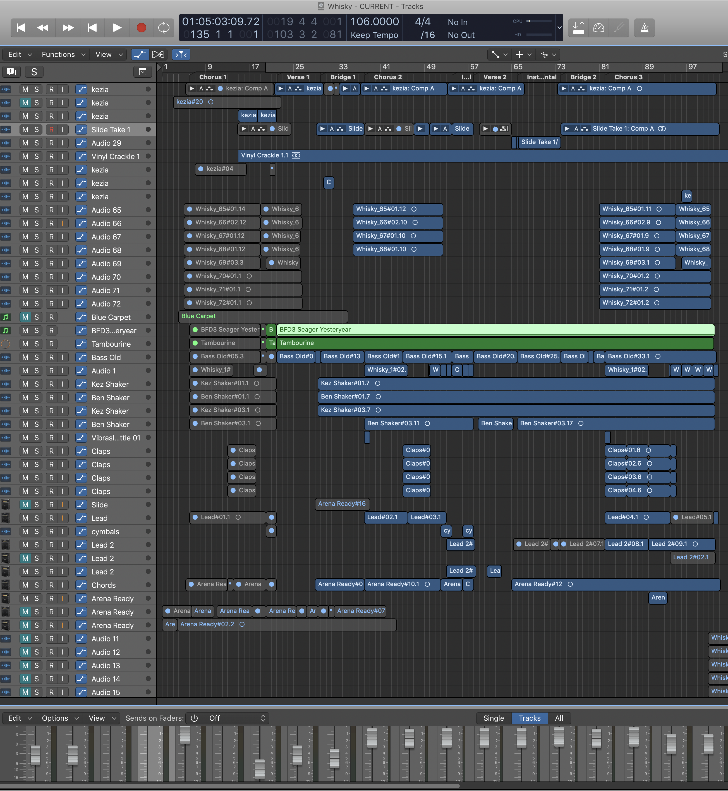
Task: Select the Verse 2 arrangement marker
Action: click(x=495, y=77)
